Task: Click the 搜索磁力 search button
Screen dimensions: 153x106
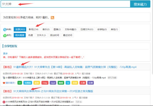Action: pos(140,4)
